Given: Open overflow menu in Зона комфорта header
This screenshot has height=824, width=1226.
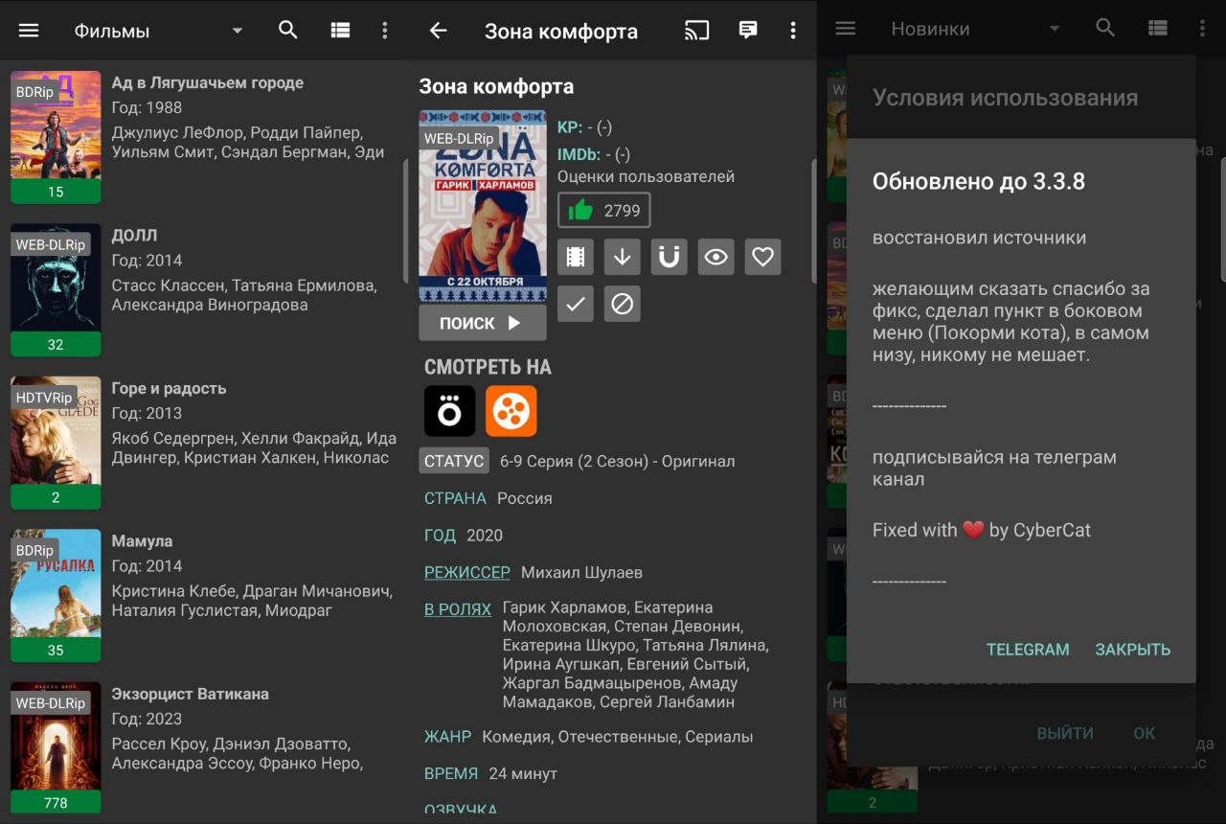Looking at the screenshot, I should [x=793, y=31].
